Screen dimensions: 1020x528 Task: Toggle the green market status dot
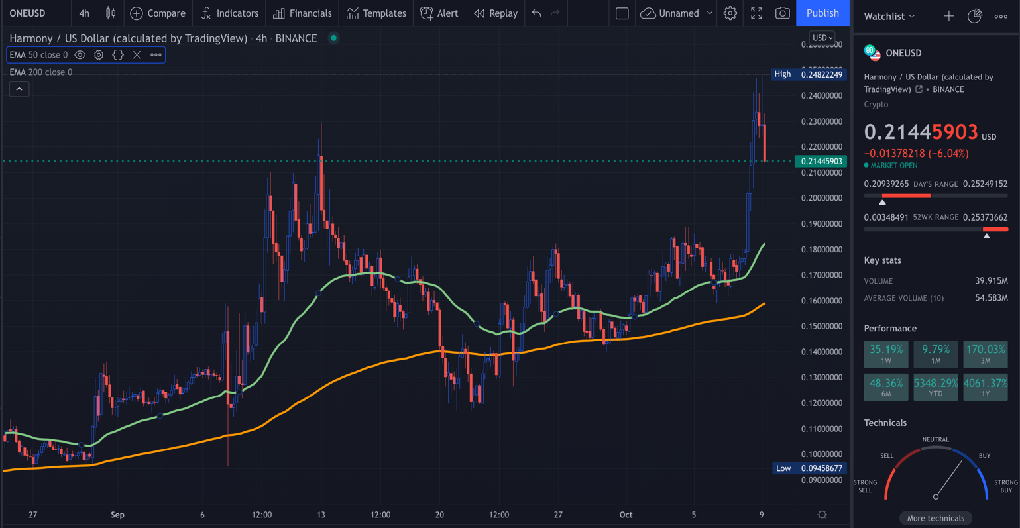[x=334, y=38]
